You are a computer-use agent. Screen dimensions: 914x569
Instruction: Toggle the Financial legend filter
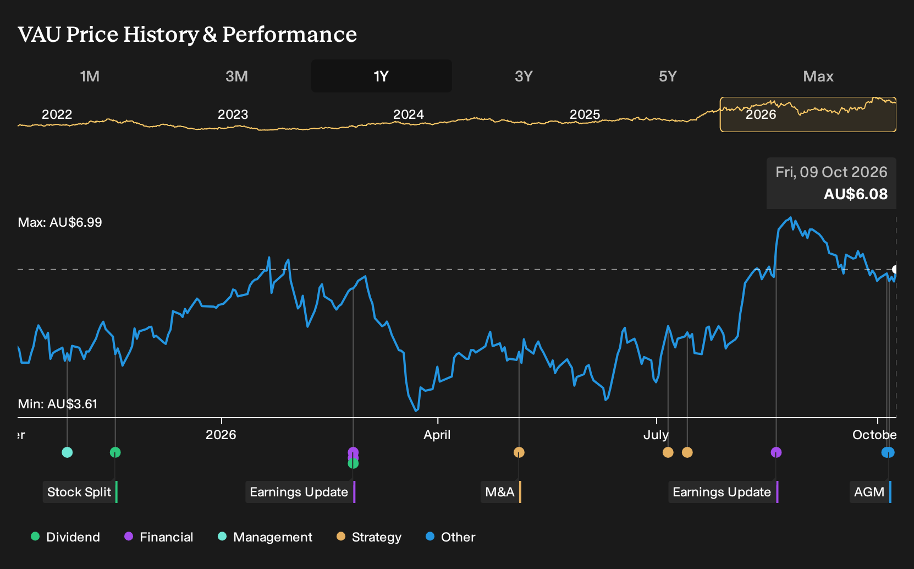coord(158,537)
